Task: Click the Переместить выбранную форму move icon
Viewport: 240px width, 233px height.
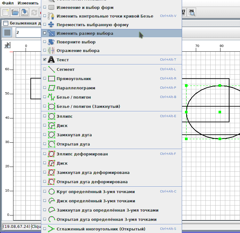Action: [51, 25]
